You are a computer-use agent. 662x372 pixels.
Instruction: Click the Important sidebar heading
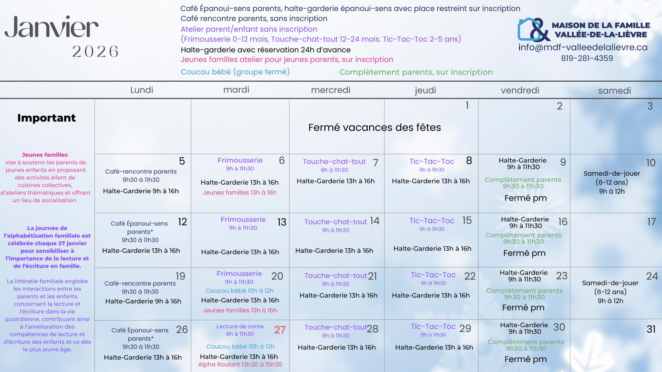tap(47, 118)
